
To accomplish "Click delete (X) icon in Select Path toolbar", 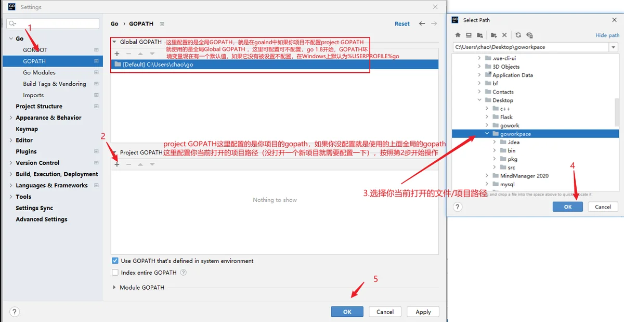I will coord(504,35).
